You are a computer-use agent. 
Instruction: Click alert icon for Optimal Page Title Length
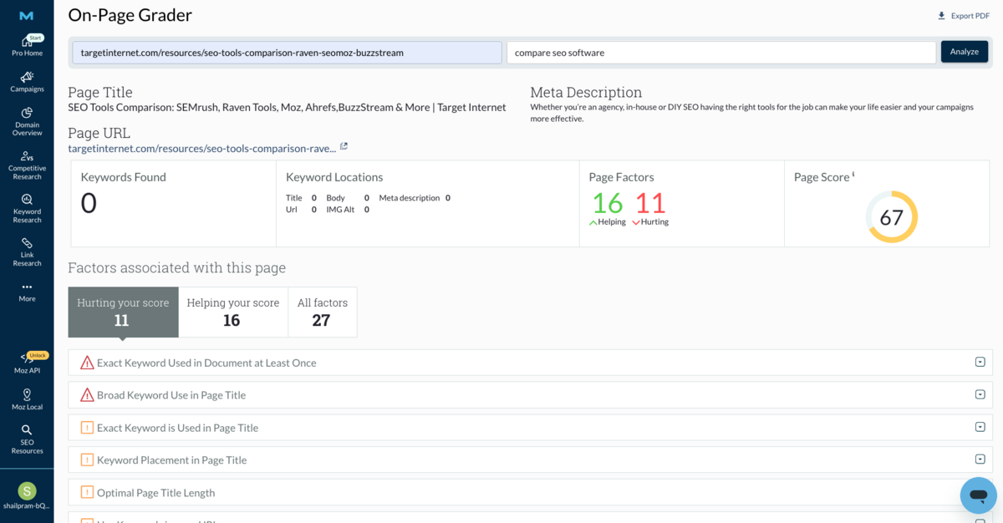(87, 492)
